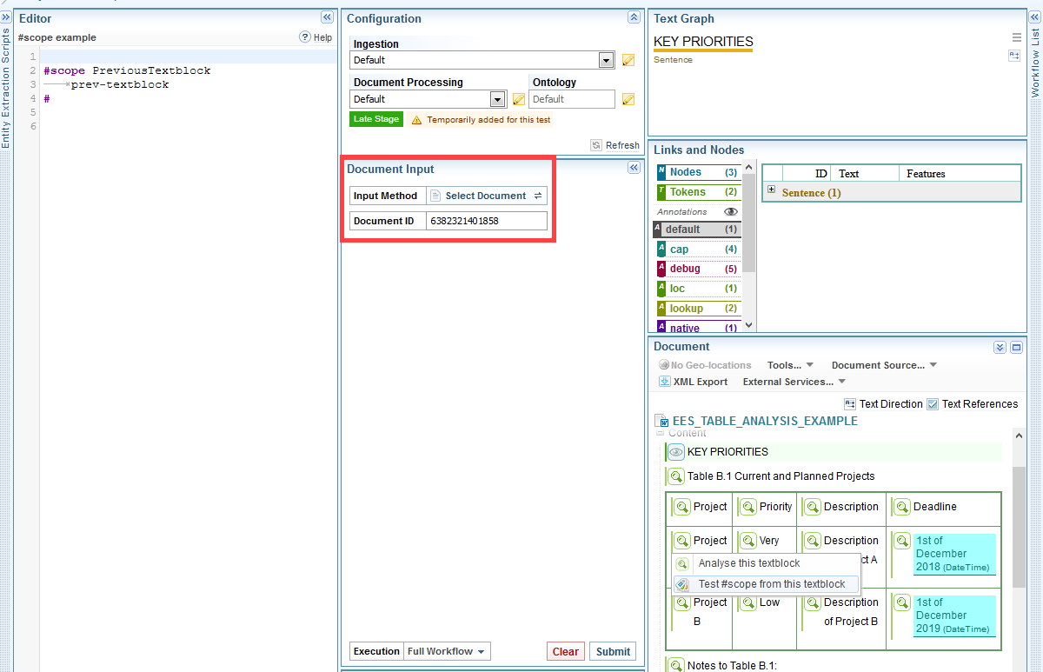The height and width of the screenshot is (672, 1043).
Task: Click the edit icon beside Ingestion dropdown
Action: click(628, 61)
